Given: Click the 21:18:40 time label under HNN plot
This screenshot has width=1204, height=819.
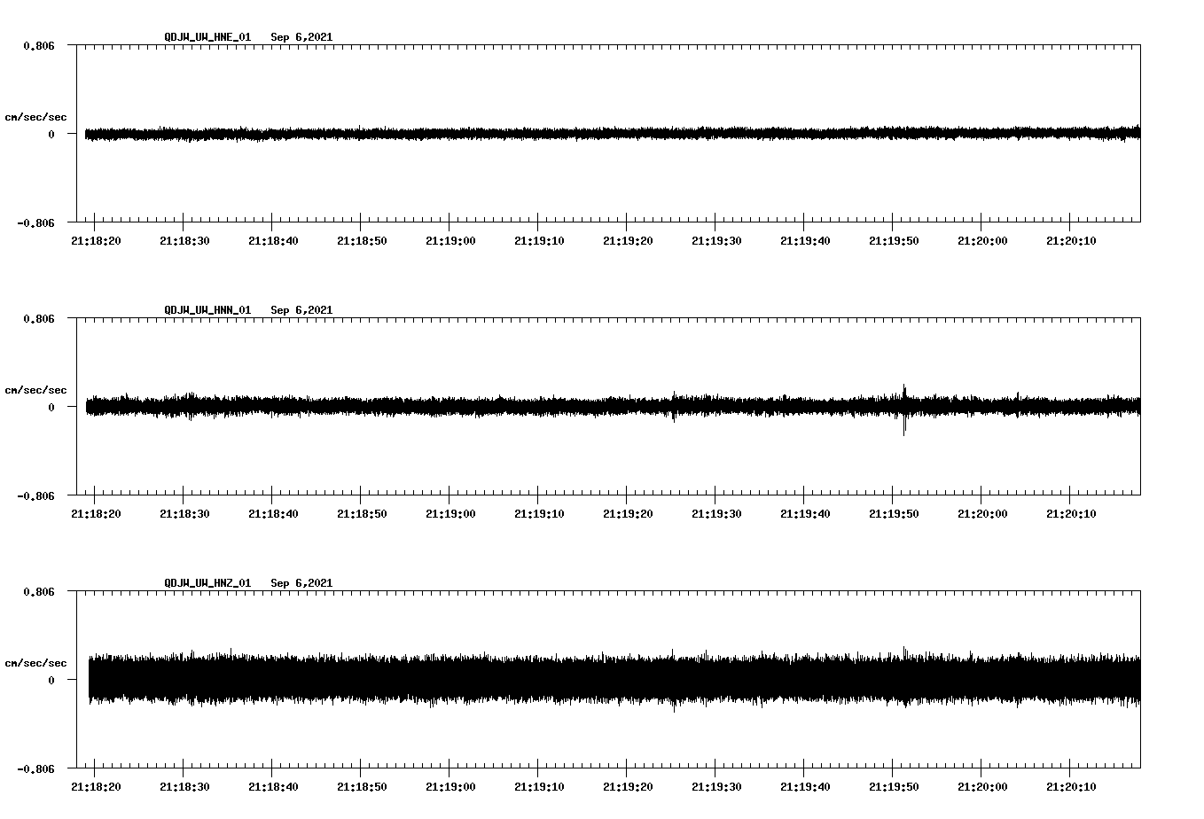Looking at the screenshot, I should coord(273,514).
